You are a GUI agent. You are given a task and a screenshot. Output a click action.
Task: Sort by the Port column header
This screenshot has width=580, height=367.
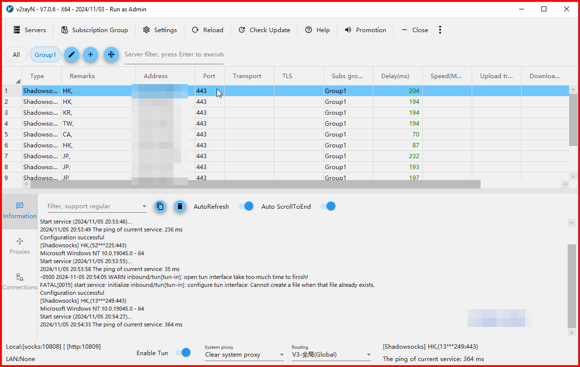tap(210, 76)
